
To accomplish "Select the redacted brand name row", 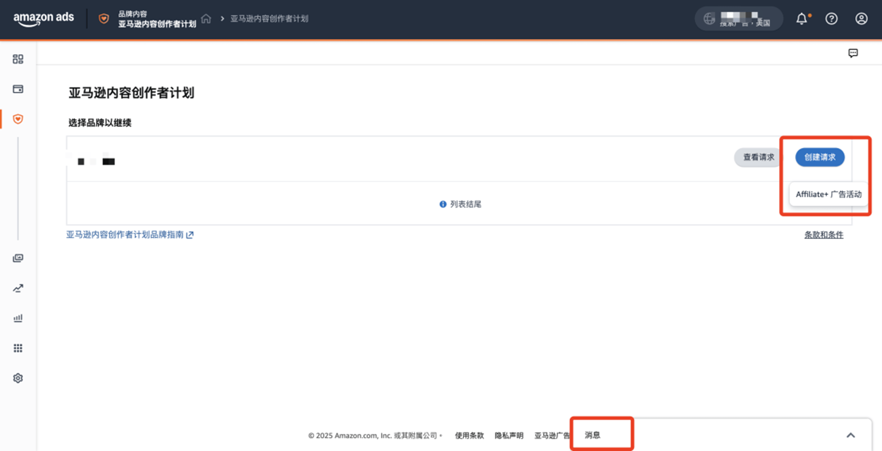I will (x=459, y=159).
